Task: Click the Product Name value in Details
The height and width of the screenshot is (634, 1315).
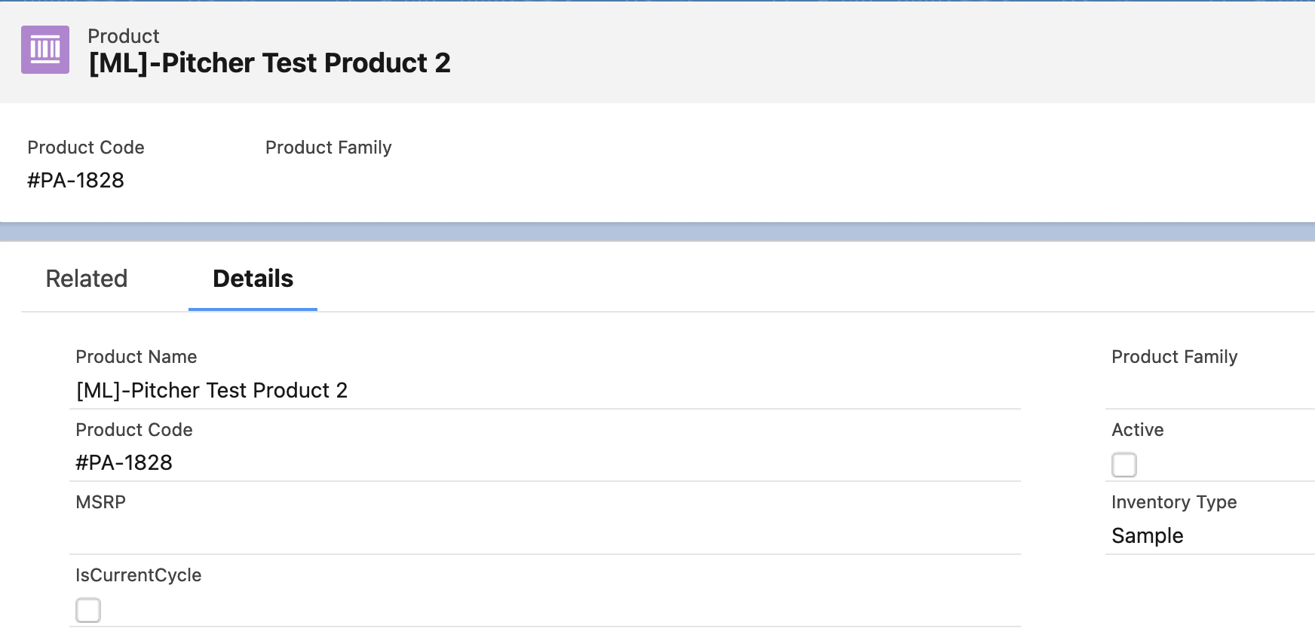Action: tap(212, 390)
